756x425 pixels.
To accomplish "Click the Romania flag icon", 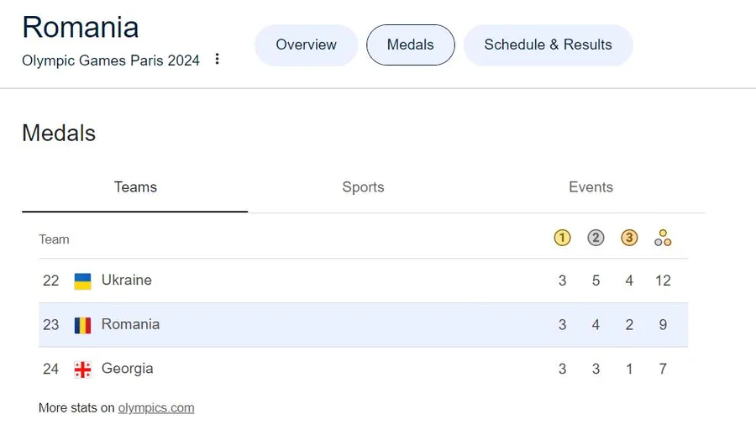I will (x=82, y=325).
